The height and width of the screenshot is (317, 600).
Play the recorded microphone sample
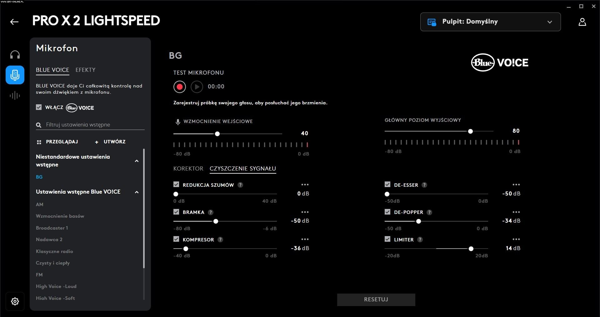[197, 87]
